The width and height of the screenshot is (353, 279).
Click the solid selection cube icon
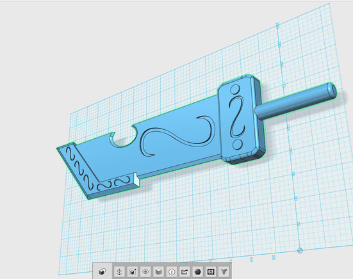click(x=103, y=272)
